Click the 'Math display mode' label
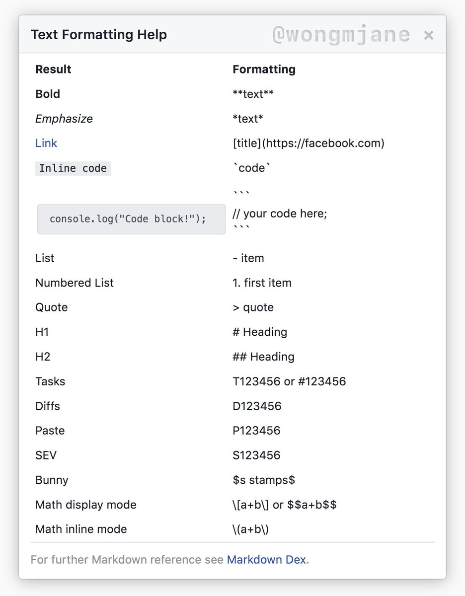The width and height of the screenshot is (465, 596). 86,505
